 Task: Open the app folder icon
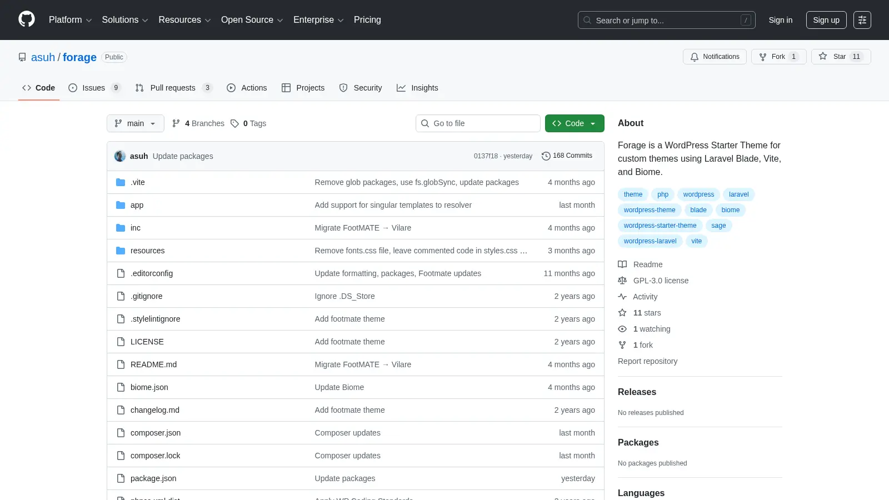pyautogui.click(x=121, y=205)
